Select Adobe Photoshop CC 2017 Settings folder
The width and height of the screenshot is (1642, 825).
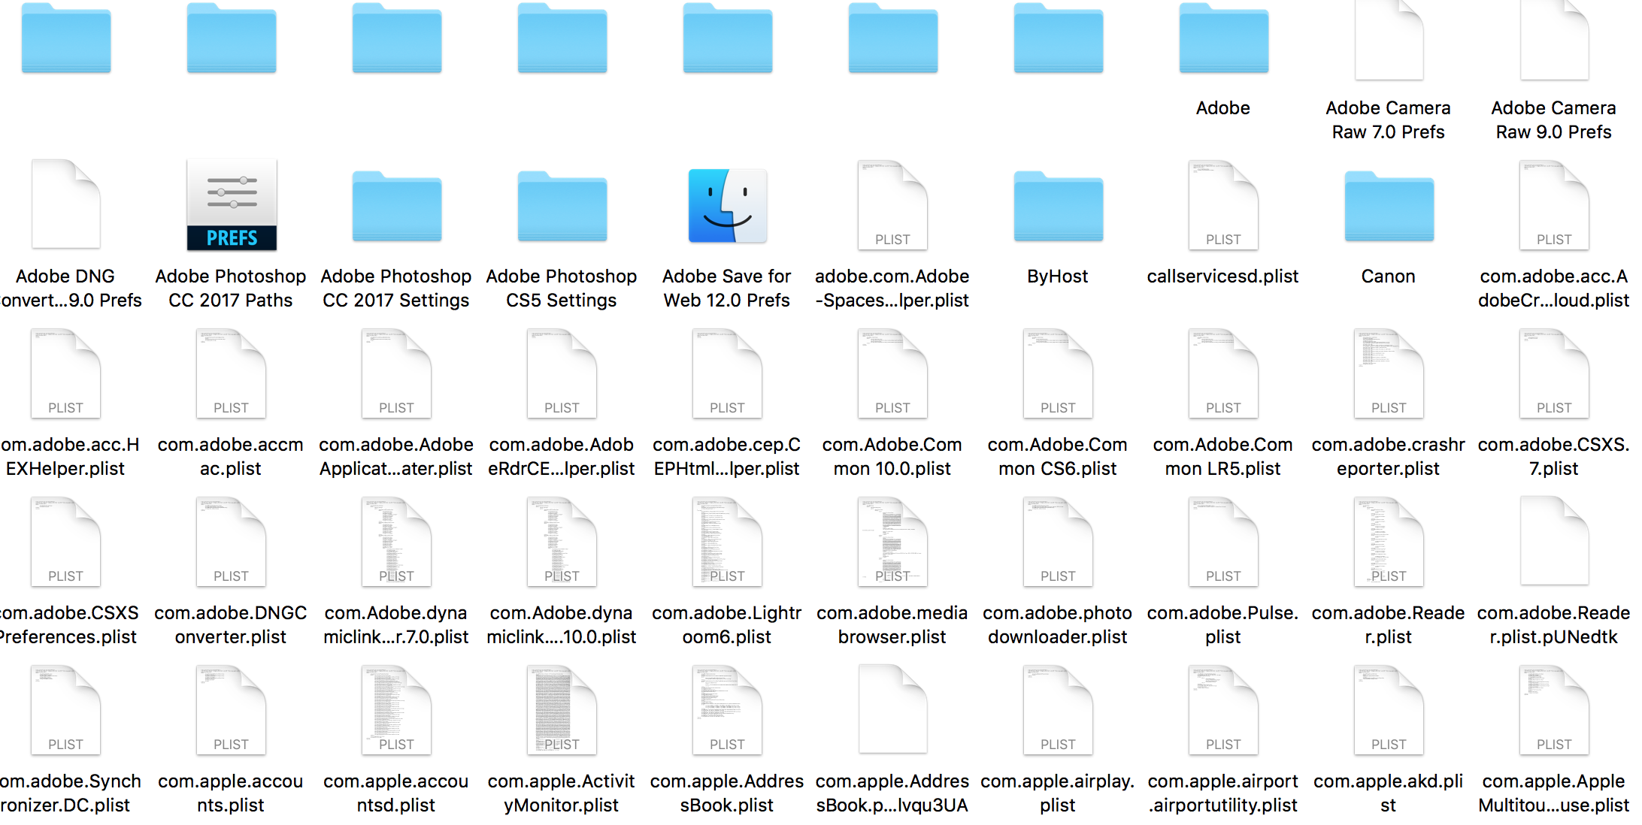coord(396,207)
